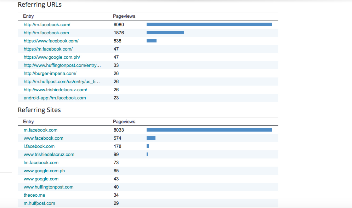Click the 178 pageviews value
Screen dimensions: 352x208
pos(118,146)
